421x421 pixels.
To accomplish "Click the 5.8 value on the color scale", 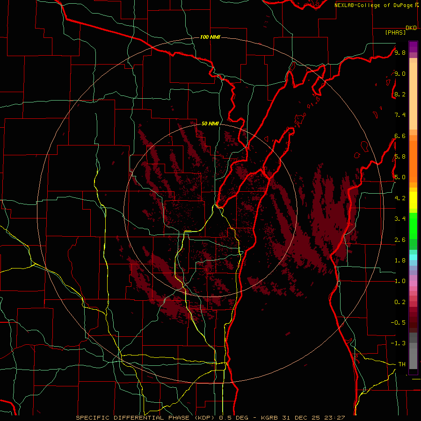I will click(400, 157).
